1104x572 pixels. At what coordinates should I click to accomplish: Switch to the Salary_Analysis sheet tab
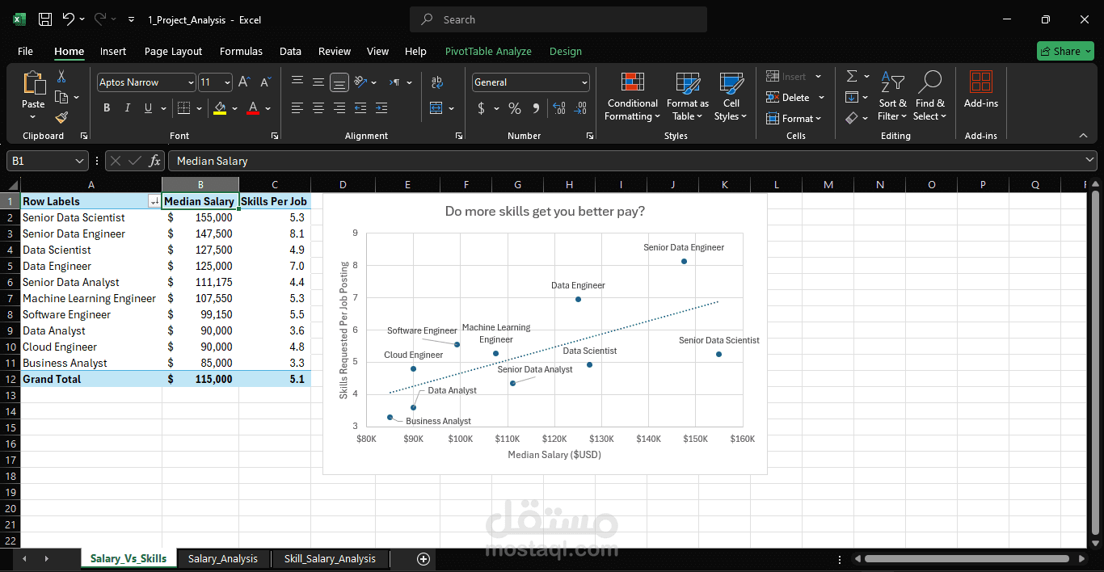tap(223, 558)
